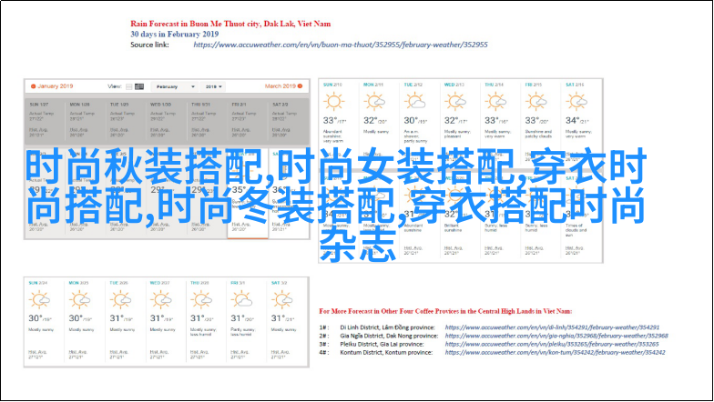Screen dimensions: 714x402
Task: Click 'Di Linh District, Lâm Đồng province' label
Action: click(x=388, y=327)
